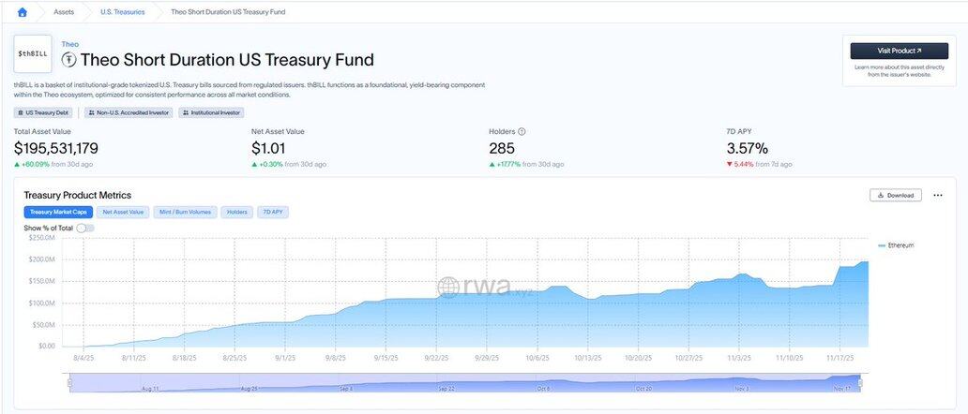Select the Treasury Market Caps tab

58,212
